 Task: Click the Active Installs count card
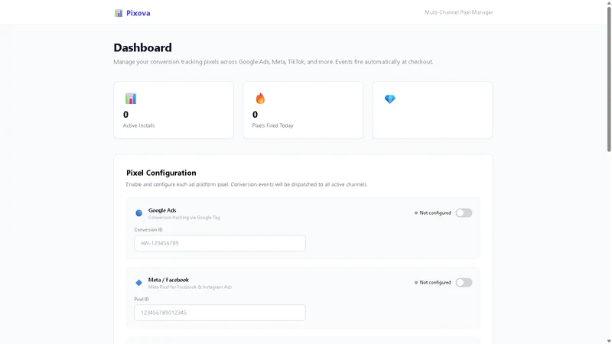[x=174, y=110]
